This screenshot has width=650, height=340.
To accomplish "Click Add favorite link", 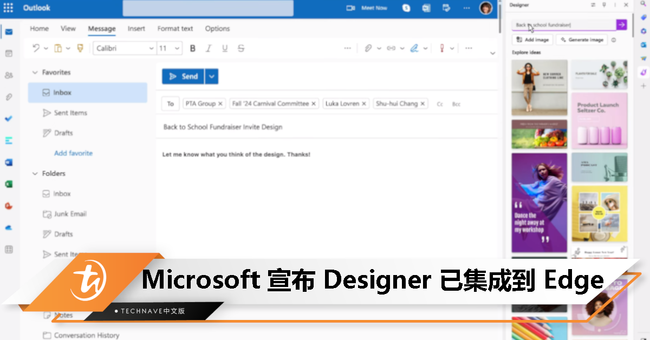I will coord(73,153).
